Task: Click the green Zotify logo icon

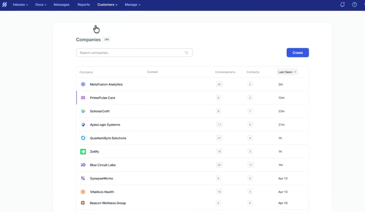Action: 83,152
